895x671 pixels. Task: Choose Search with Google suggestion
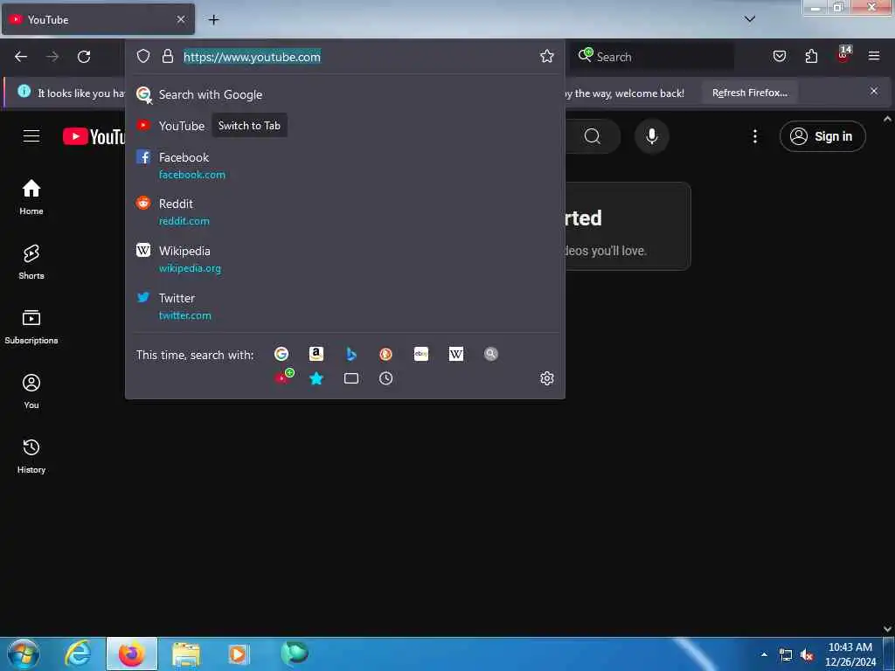[x=344, y=94]
